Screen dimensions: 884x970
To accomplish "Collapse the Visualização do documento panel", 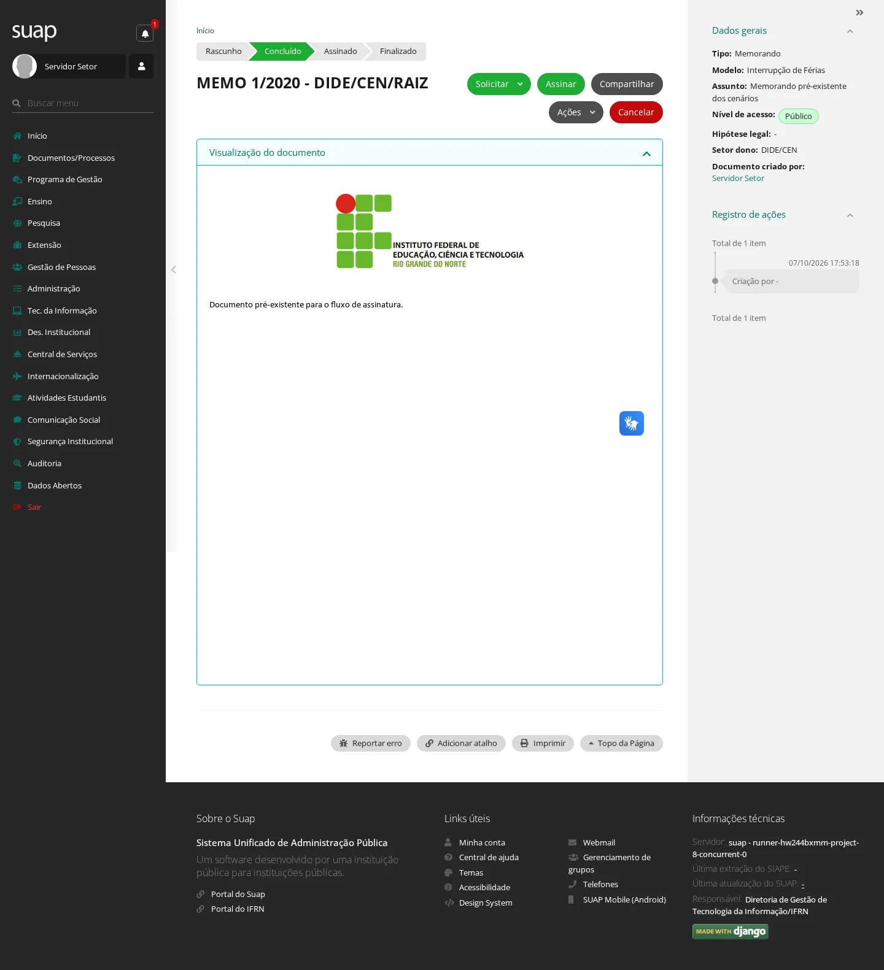I will (x=646, y=153).
